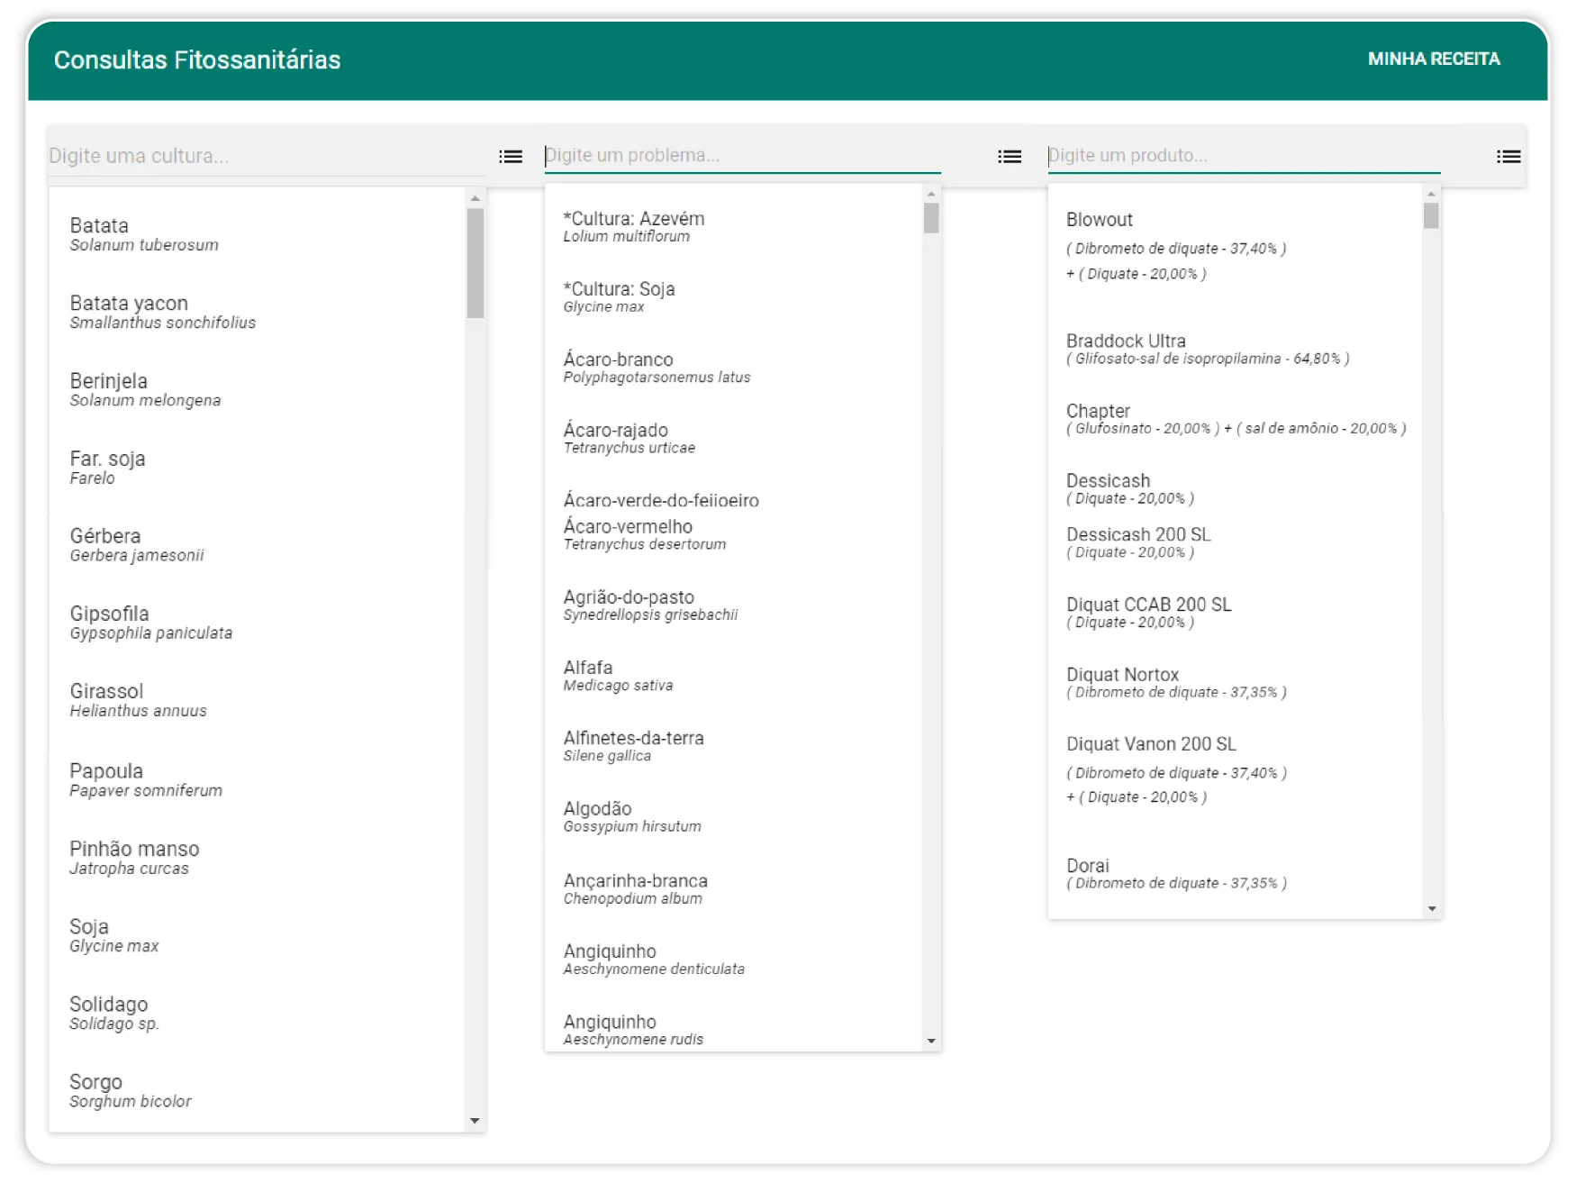Image resolution: width=1576 pixels, height=1183 pixels.
Task: Click scroll-down arrow in problem list
Action: pyautogui.click(x=931, y=1041)
